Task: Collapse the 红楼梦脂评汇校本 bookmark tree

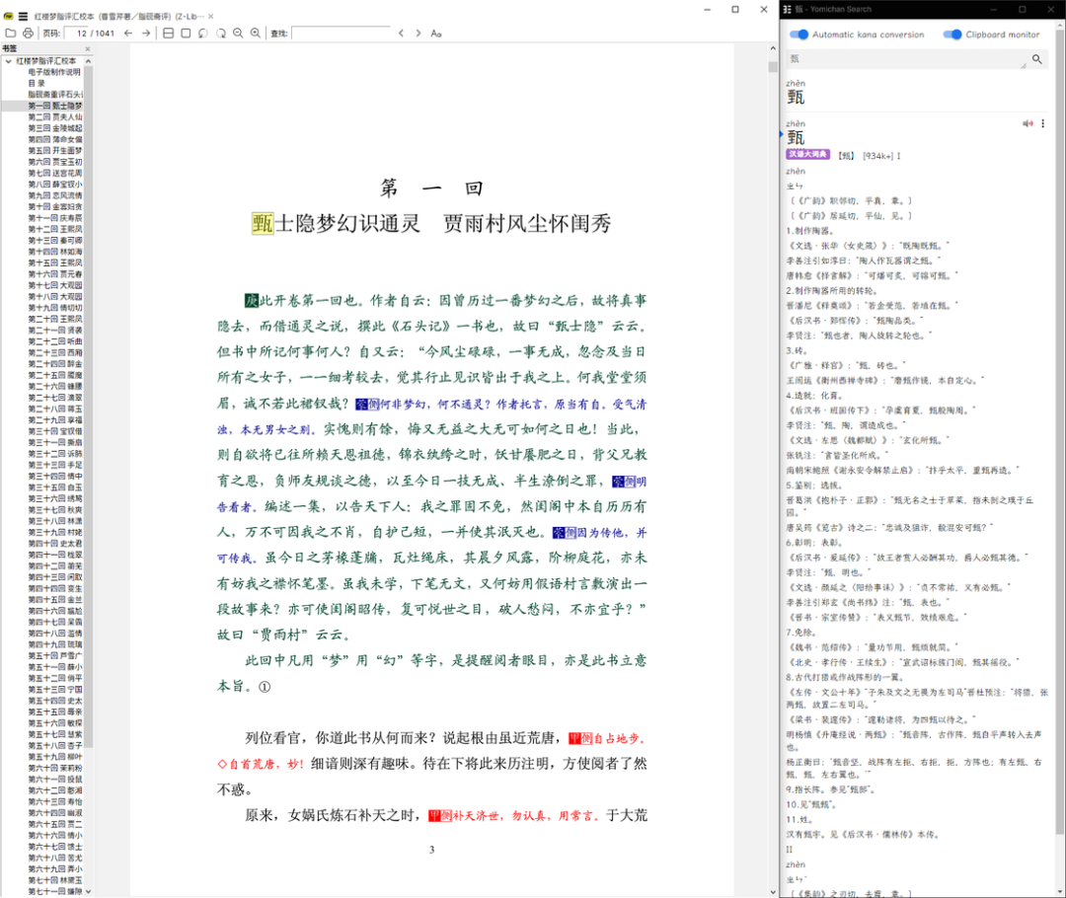Action: (9, 61)
